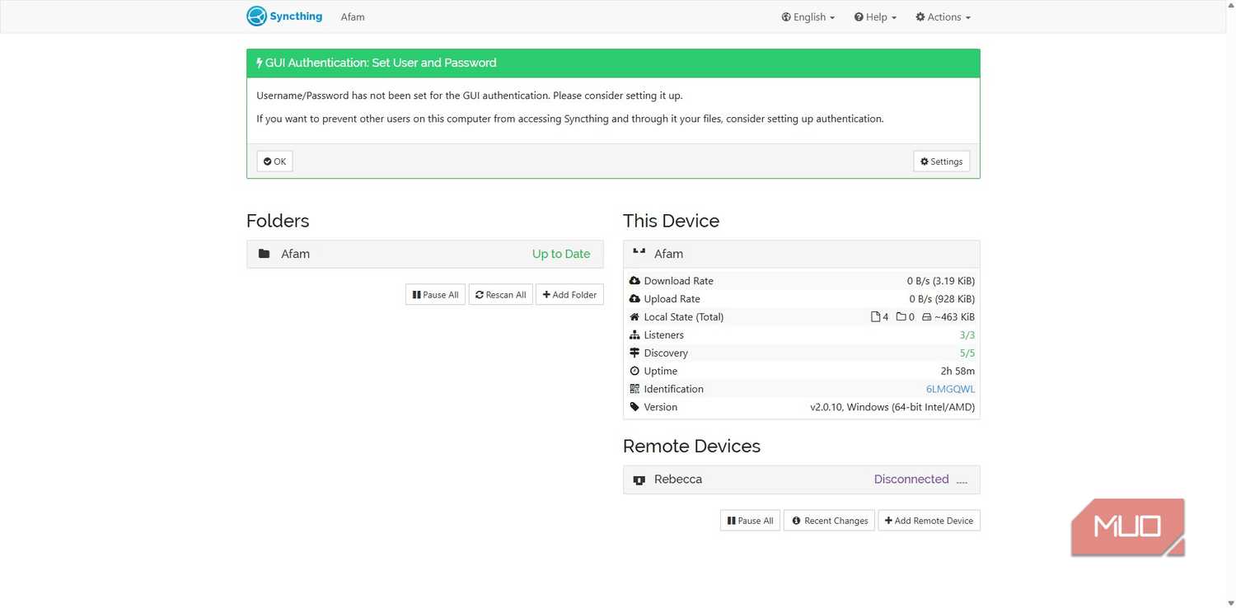
Task: Click the Uptime value 2h 58m
Action: click(x=957, y=372)
